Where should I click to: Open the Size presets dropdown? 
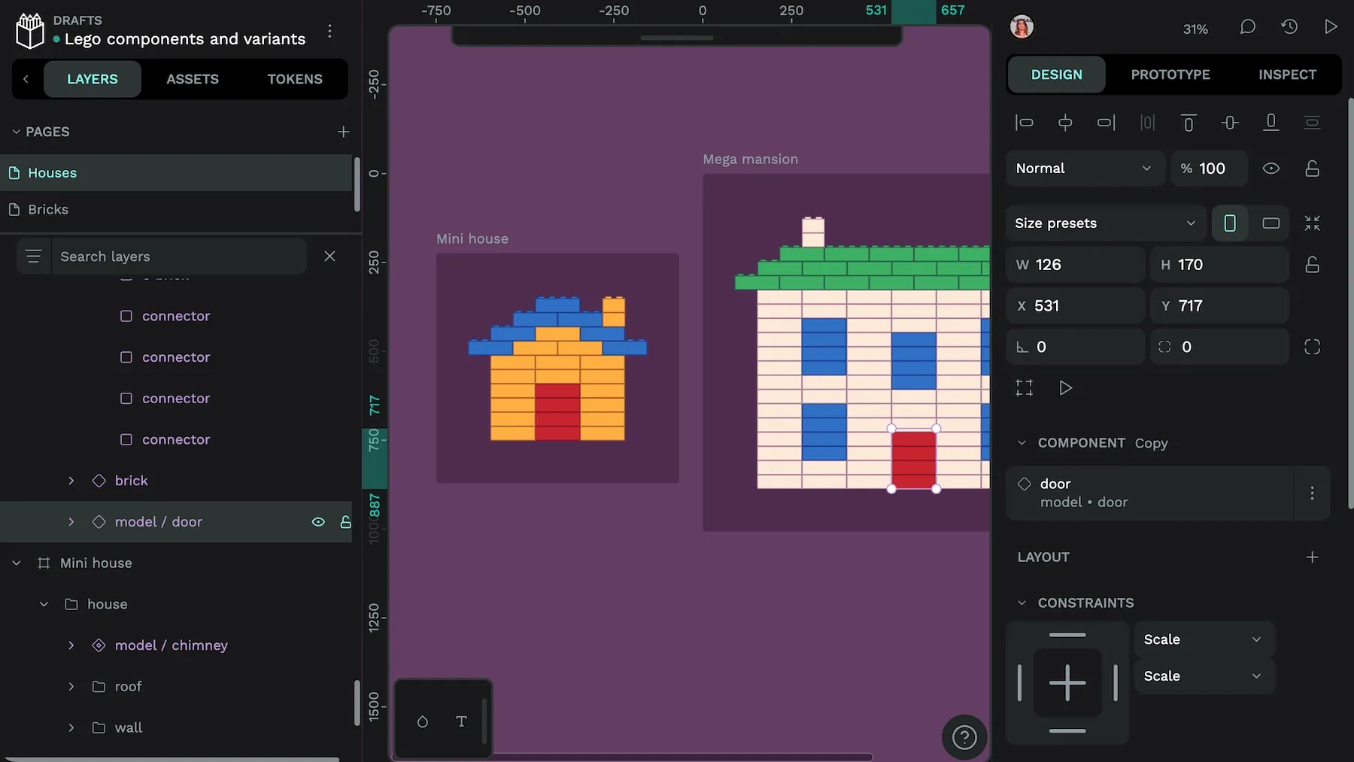click(x=1104, y=223)
